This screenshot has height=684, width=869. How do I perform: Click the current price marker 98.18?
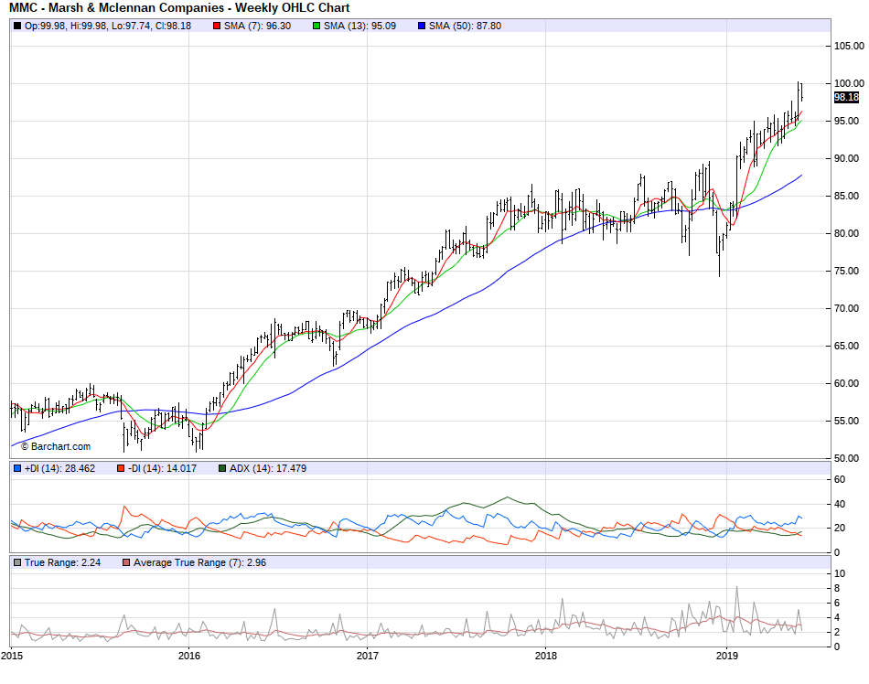tap(846, 98)
